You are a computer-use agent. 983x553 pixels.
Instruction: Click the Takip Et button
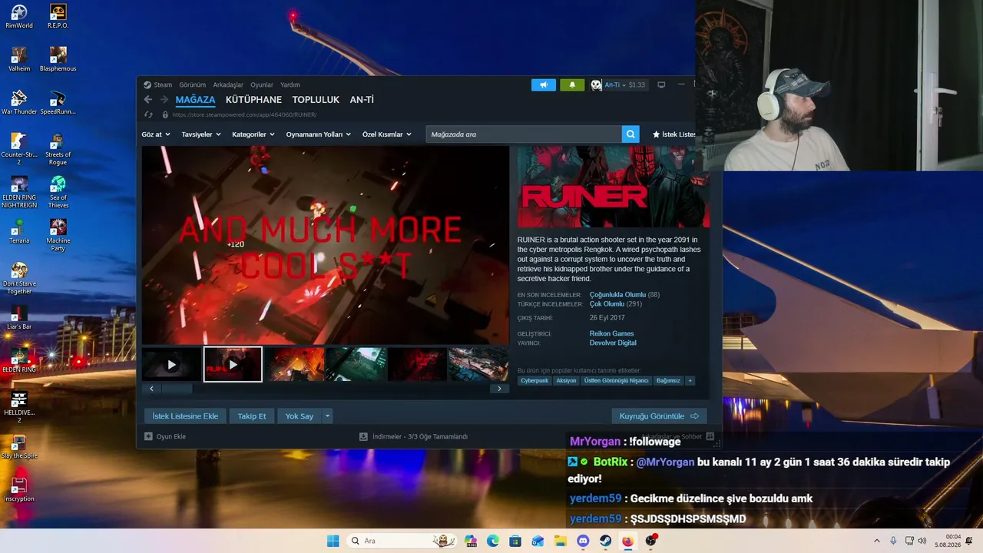click(x=252, y=416)
